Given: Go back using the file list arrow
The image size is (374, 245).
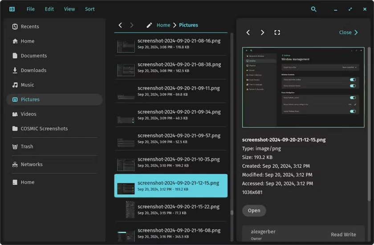Looking at the screenshot, I should point(120,25).
